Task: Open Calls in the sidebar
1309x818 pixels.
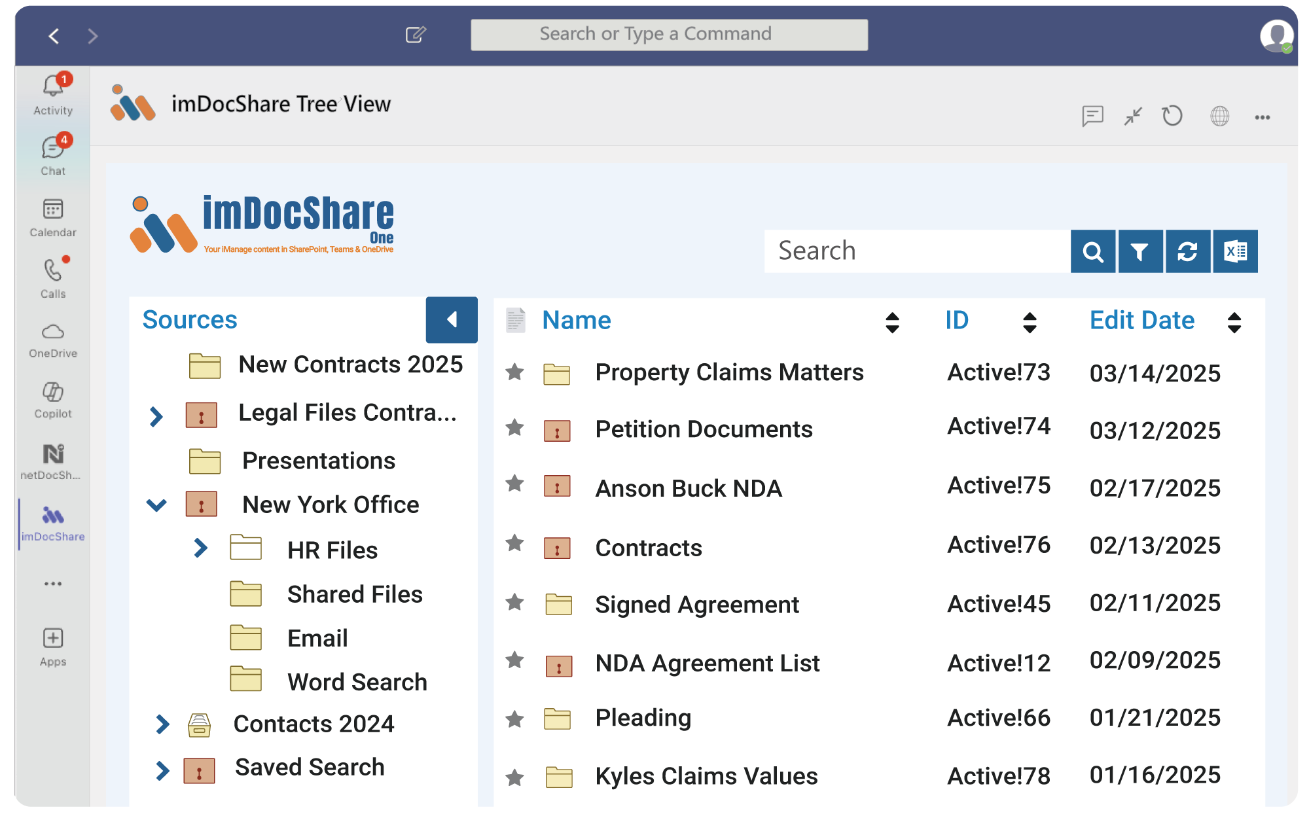Action: 53,279
